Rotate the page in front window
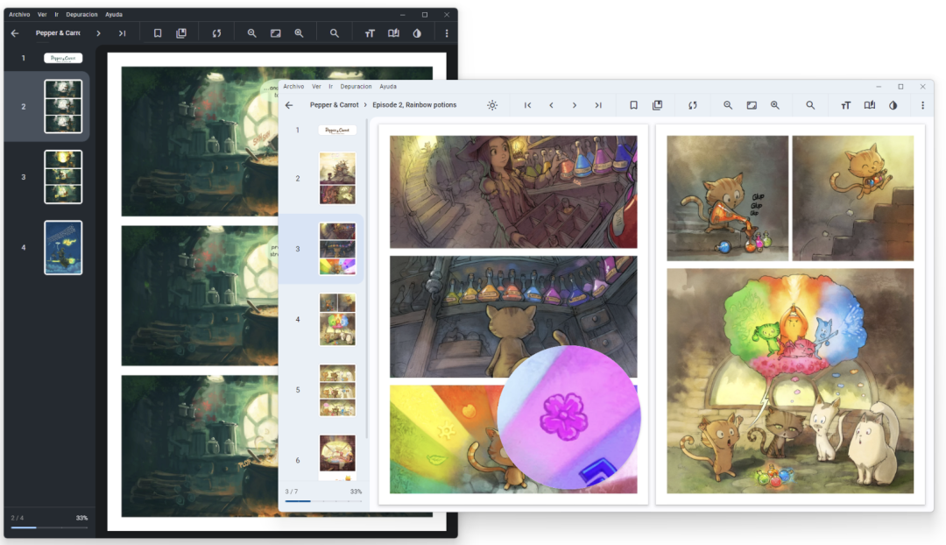This screenshot has width=946, height=545. (x=693, y=105)
